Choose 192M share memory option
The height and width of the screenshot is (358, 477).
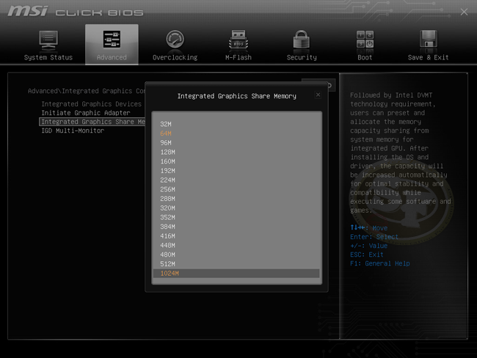point(236,171)
